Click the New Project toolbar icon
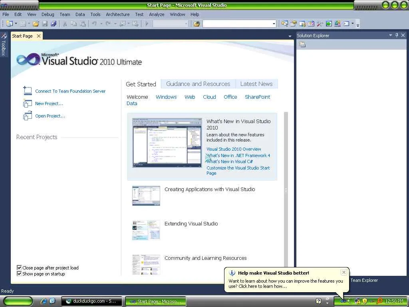 [10, 24]
